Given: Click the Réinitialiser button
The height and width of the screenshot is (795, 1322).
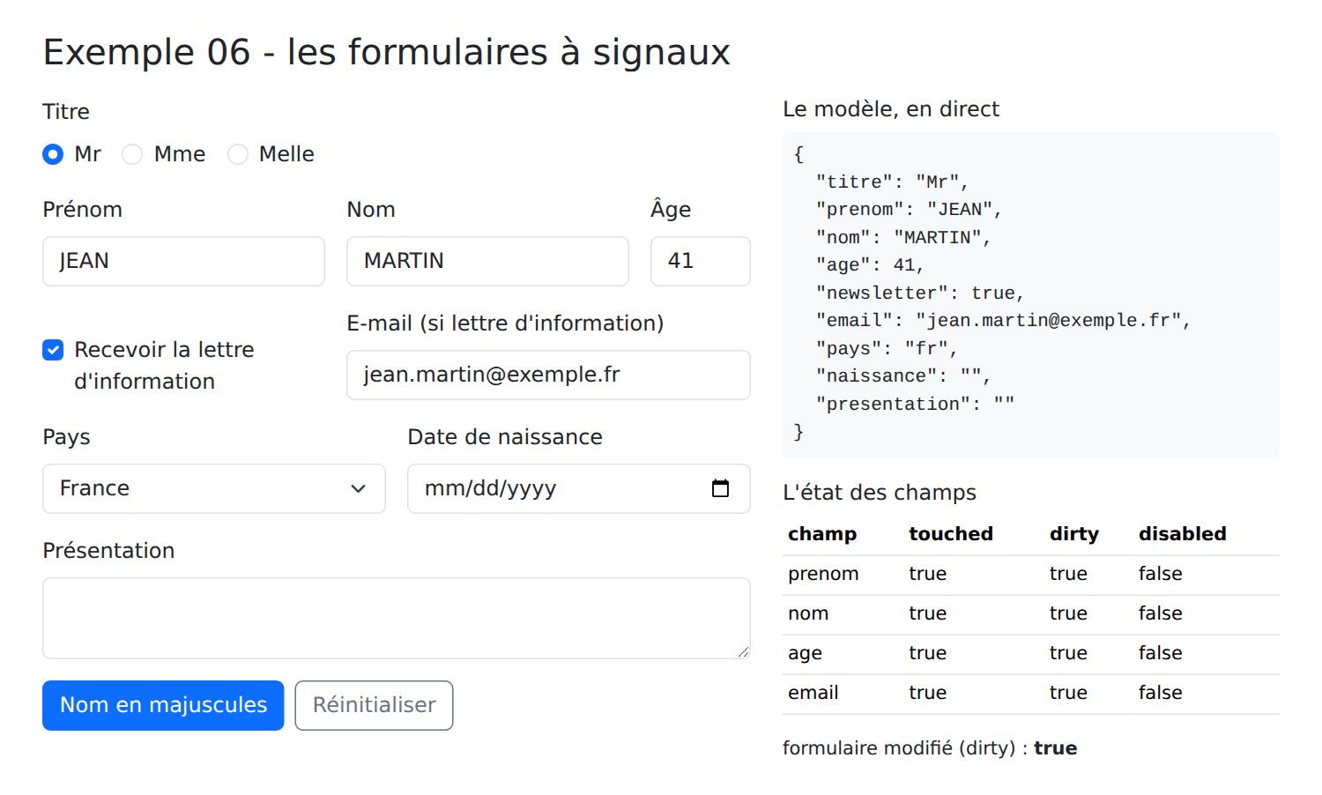Looking at the screenshot, I should tap(374, 705).
